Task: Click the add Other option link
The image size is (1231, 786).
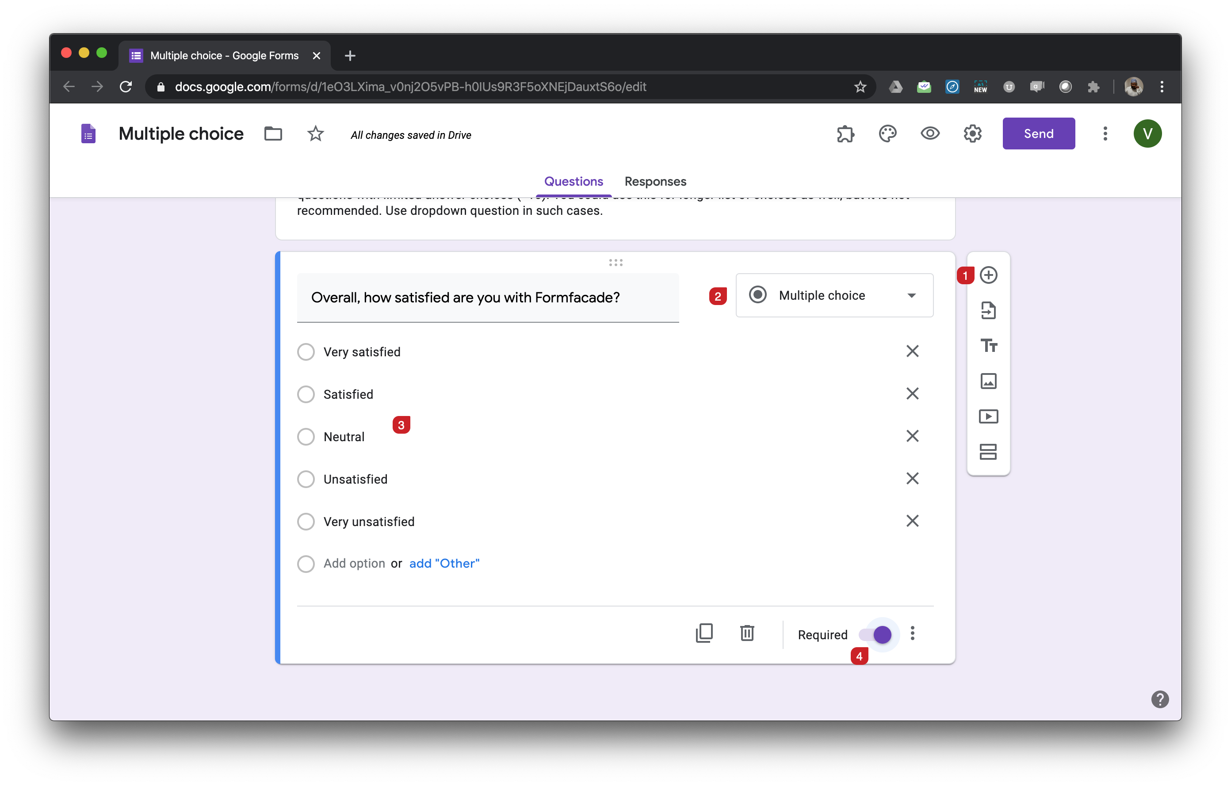Action: point(444,563)
